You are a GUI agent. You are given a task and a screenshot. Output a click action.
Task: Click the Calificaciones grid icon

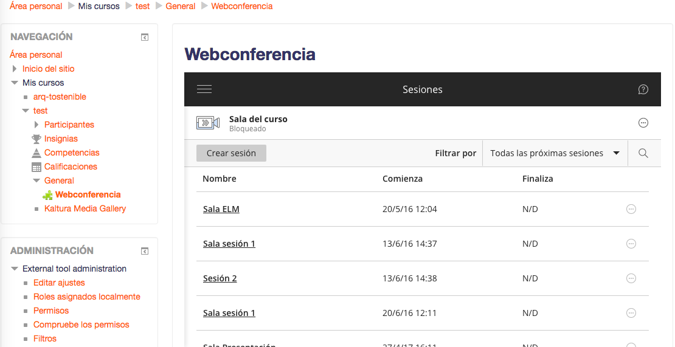[x=36, y=167]
